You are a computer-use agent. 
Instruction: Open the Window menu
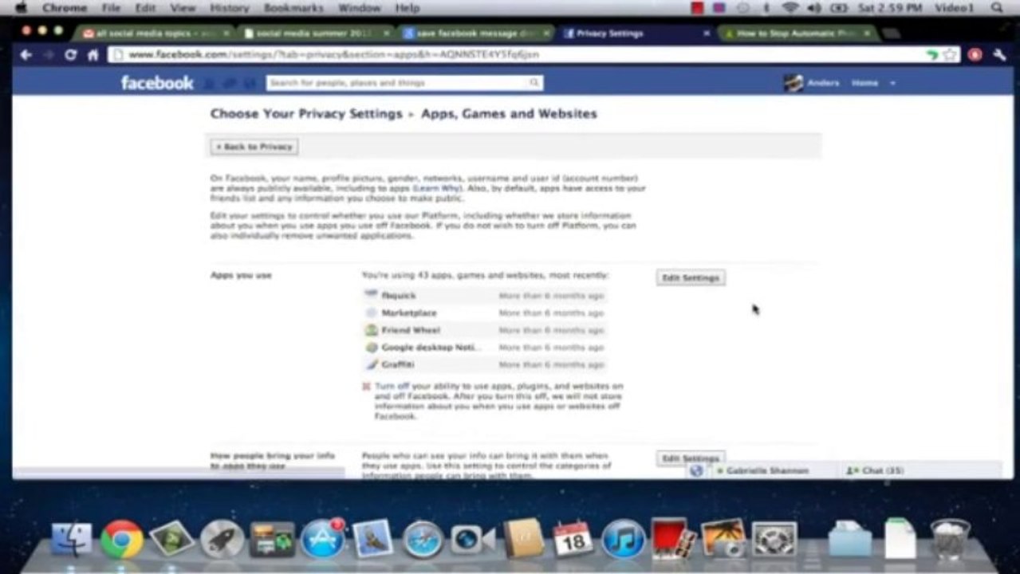(x=359, y=7)
